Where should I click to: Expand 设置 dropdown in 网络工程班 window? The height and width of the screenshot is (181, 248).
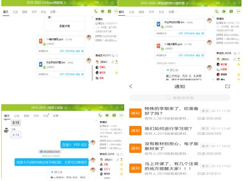pyautogui.click(x=57, y=116)
